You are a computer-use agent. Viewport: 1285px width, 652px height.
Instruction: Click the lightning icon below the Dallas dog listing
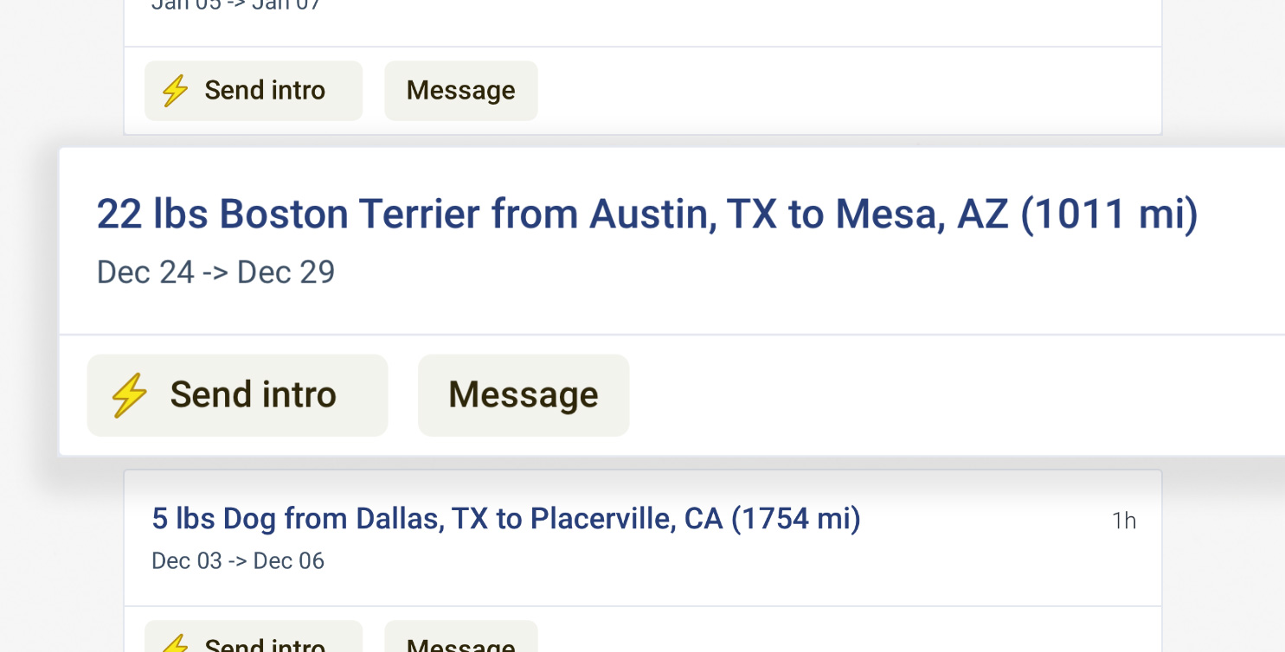coord(176,643)
